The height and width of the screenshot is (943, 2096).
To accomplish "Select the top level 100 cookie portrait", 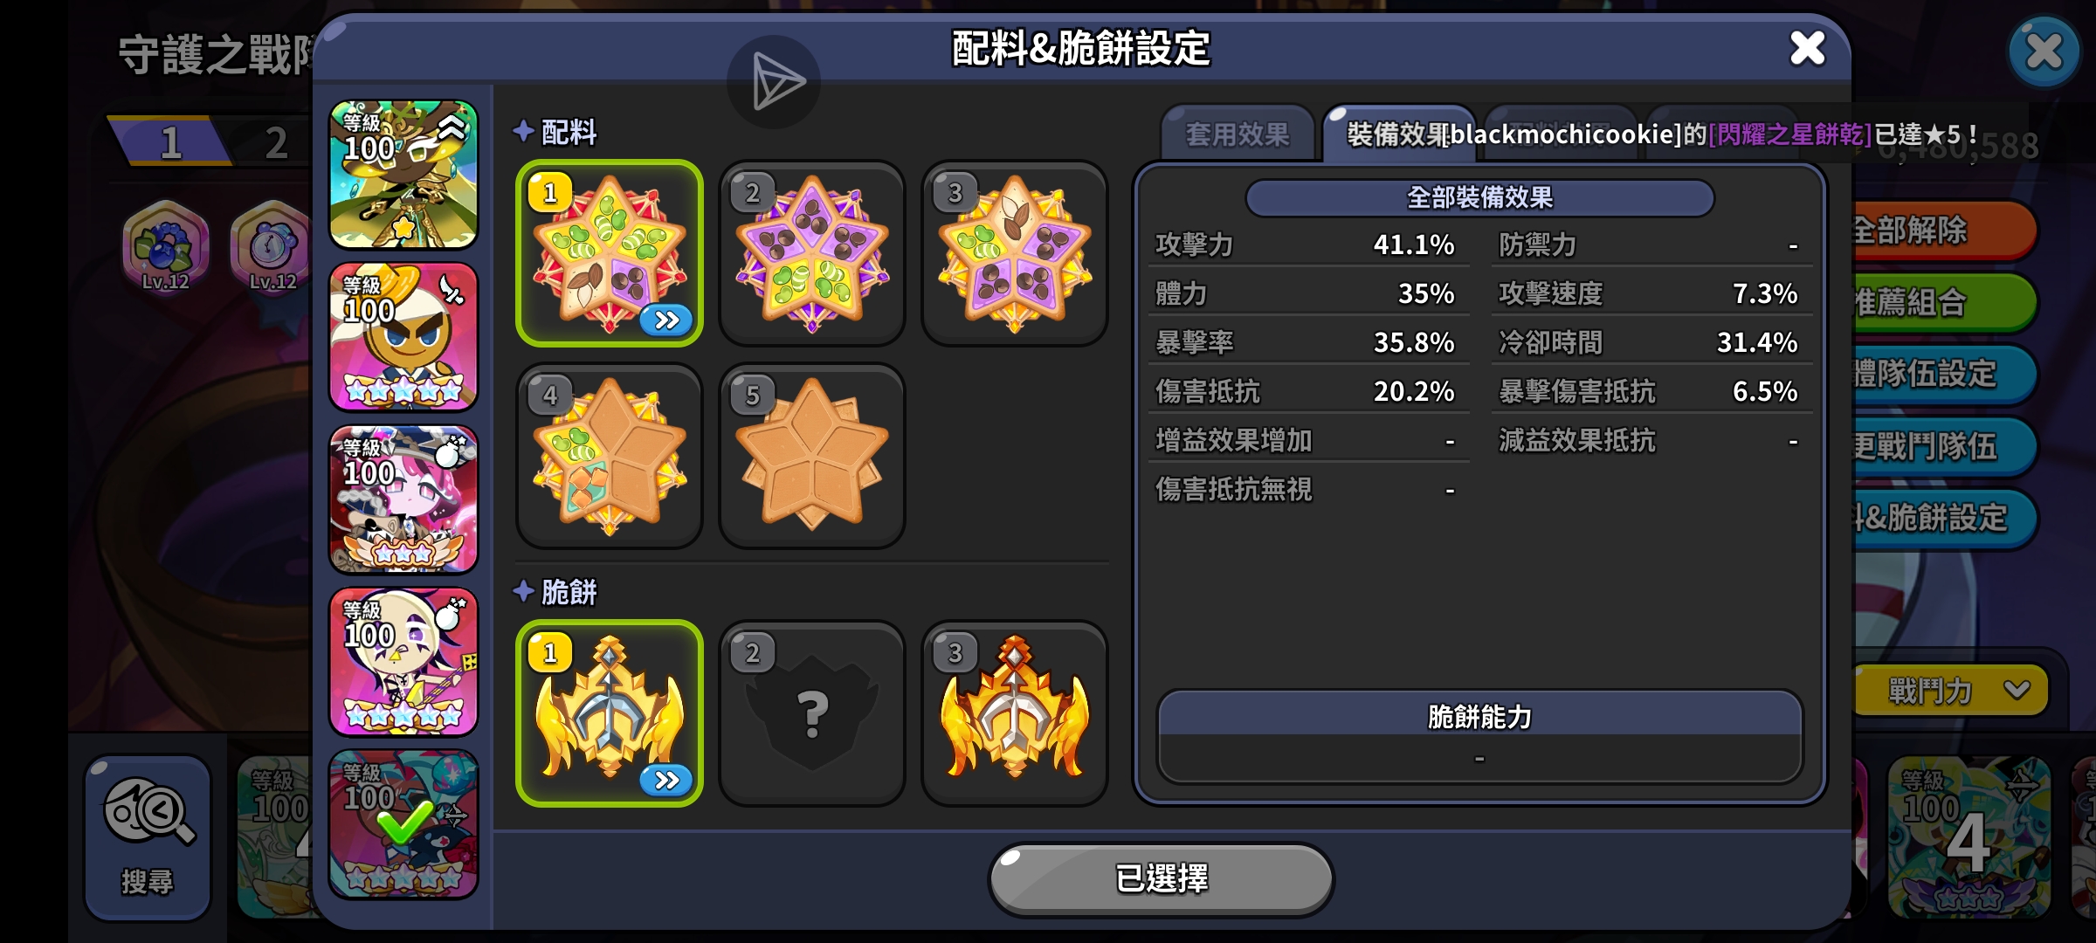I will [403, 175].
